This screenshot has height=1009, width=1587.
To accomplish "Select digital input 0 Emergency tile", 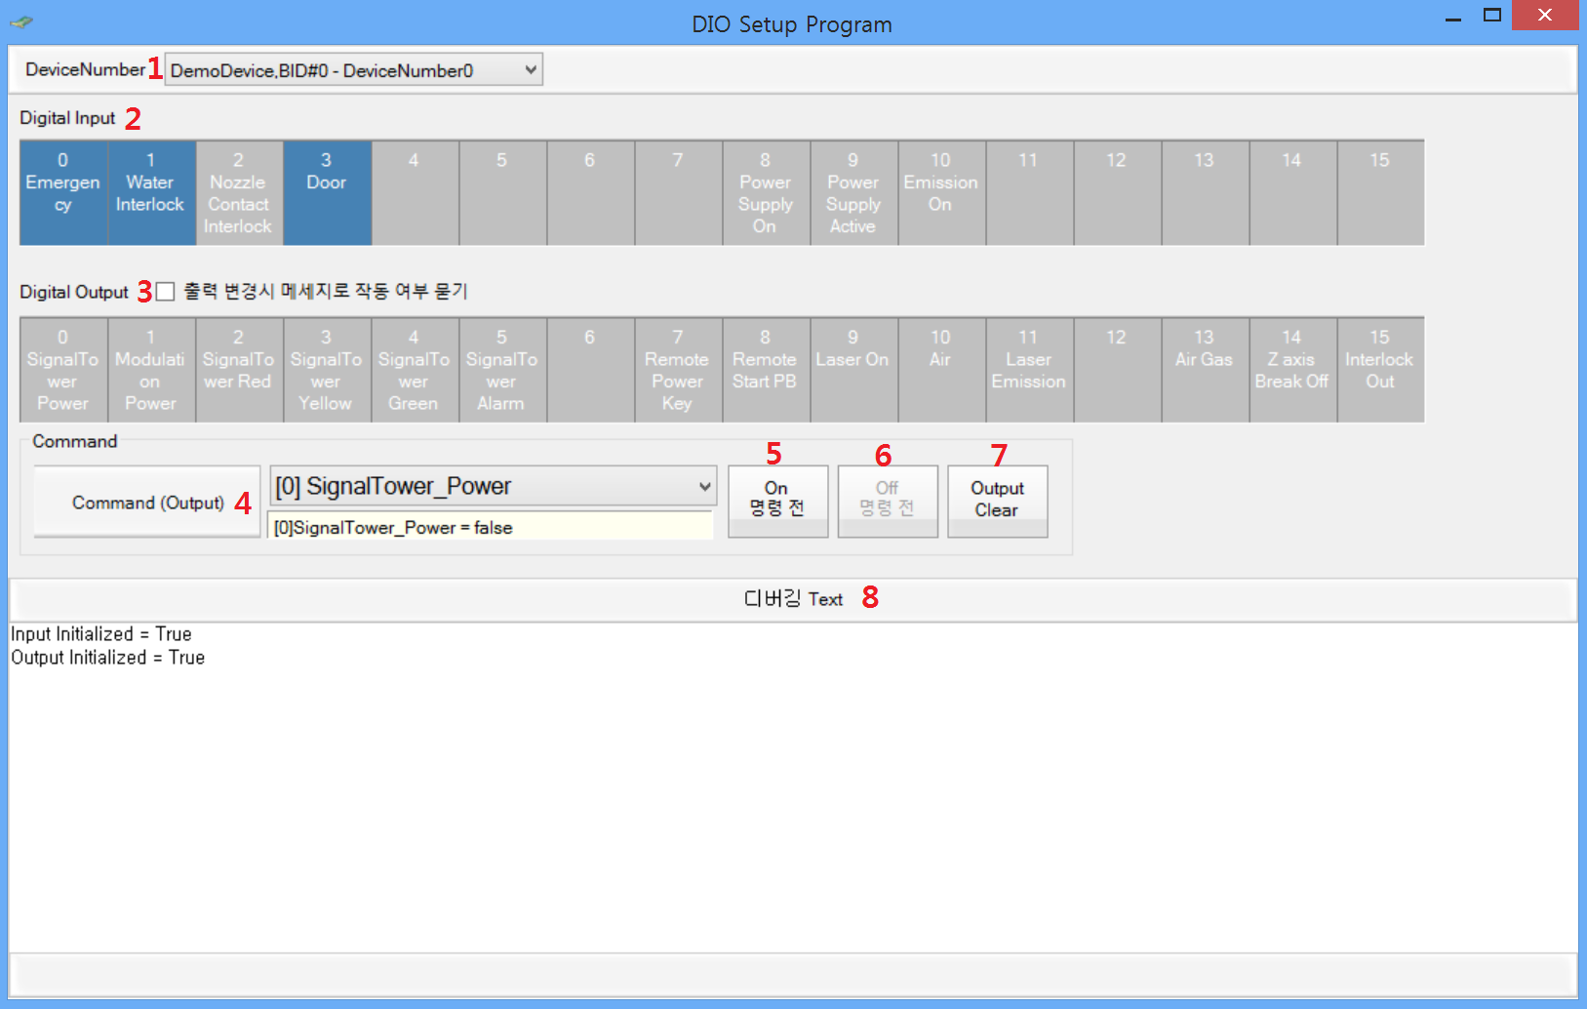I will click(x=63, y=192).
